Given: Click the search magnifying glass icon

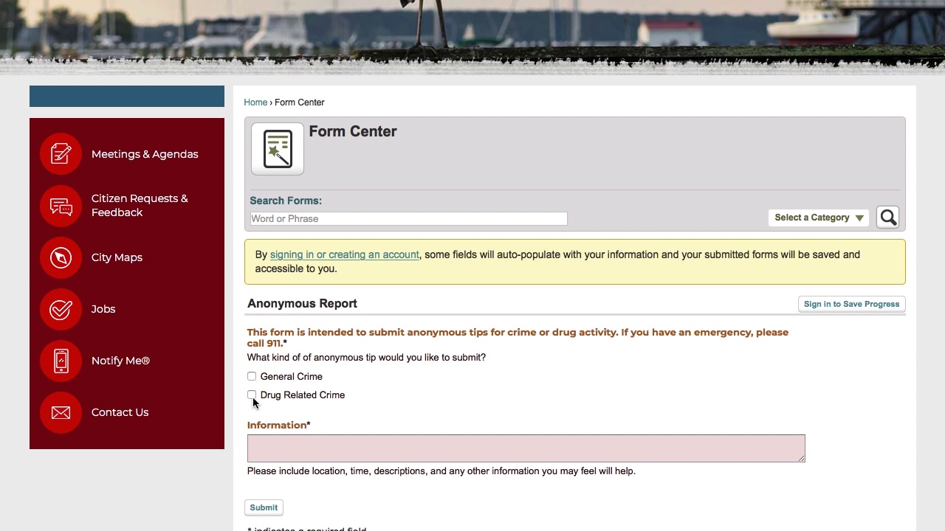Looking at the screenshot, I should [887, 217].
